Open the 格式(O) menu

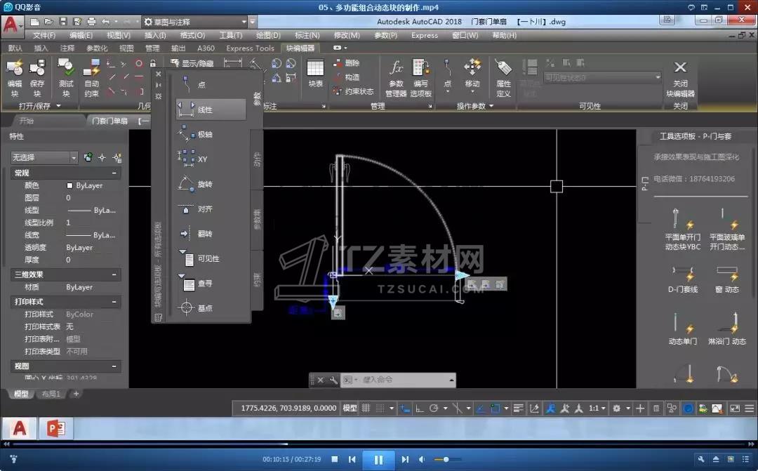click(x=192, y=35)
